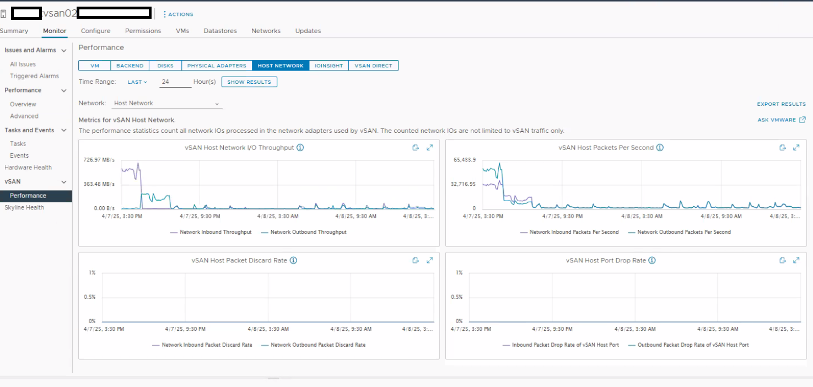
Task: Select the PHYSICAL ADAPTERS performance tab
Action: click(217, 66)
